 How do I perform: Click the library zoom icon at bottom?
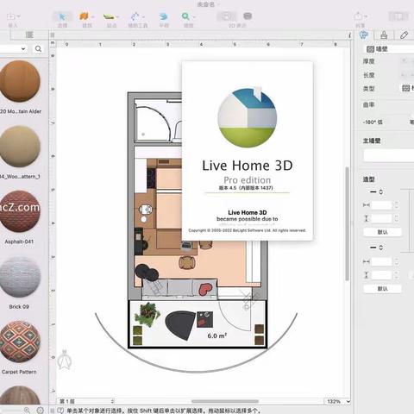point(27,410)
